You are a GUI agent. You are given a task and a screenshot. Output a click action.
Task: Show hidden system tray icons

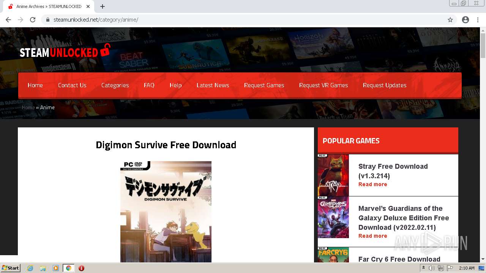click(423, 268)
